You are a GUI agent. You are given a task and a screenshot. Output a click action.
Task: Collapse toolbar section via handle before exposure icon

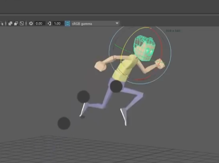26,23
